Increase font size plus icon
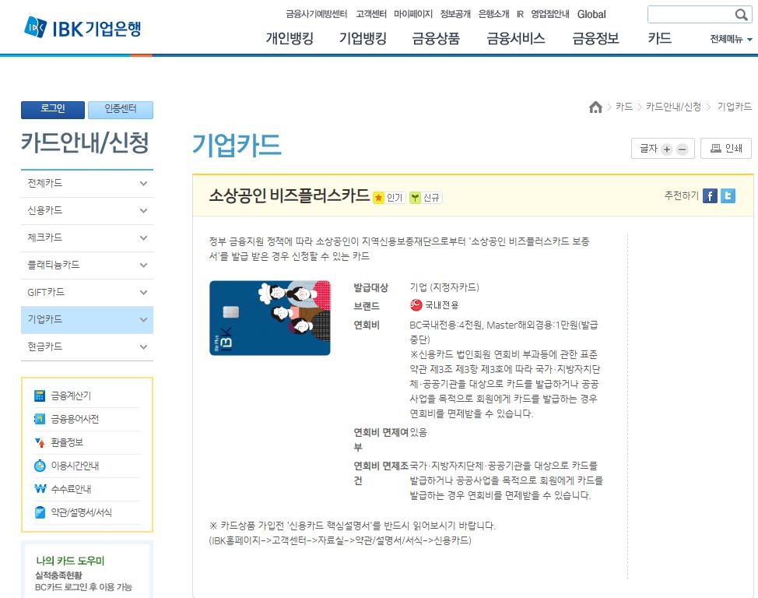The image size is (758, 598). coord(666,149)
